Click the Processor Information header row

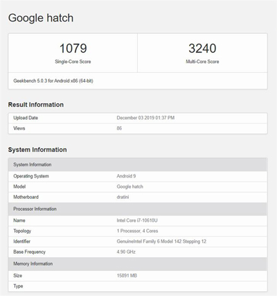pyautogui.click(x=138, y=209)
